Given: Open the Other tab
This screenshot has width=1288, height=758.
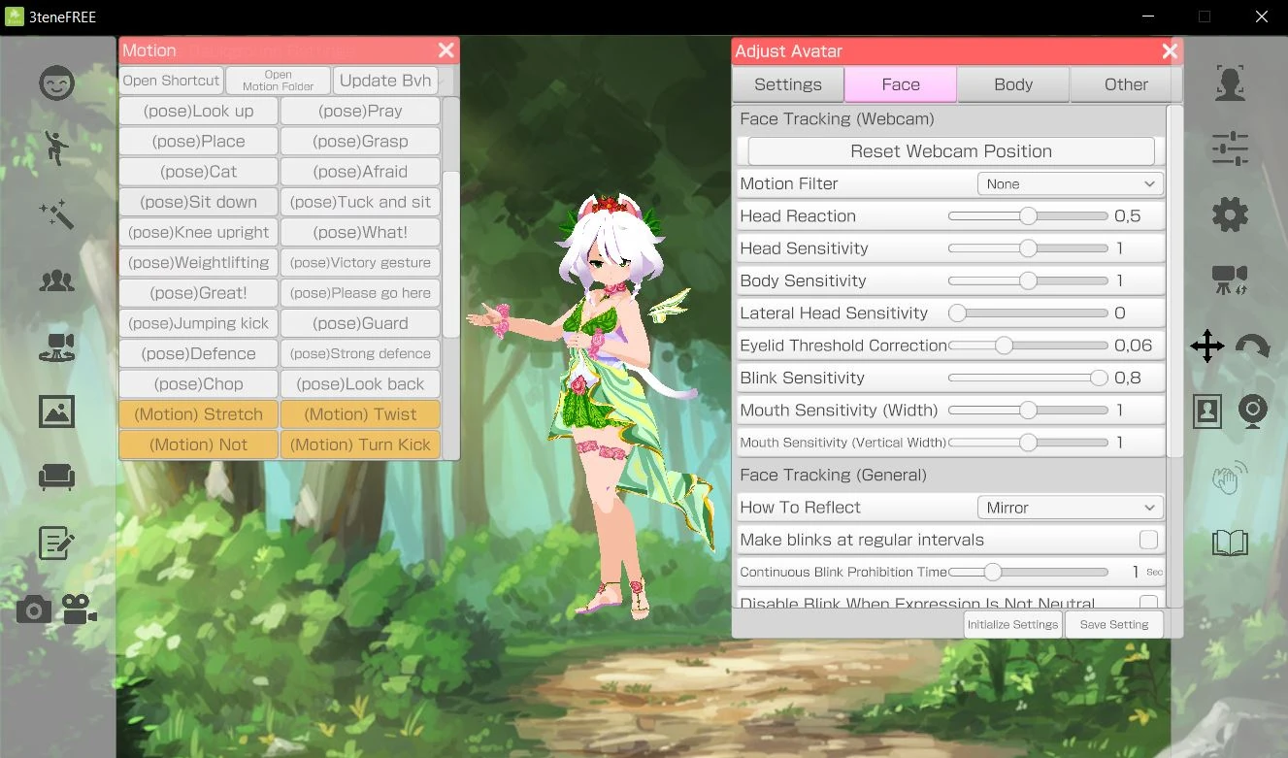Looking at the screenshot, I should [1126, 84].
